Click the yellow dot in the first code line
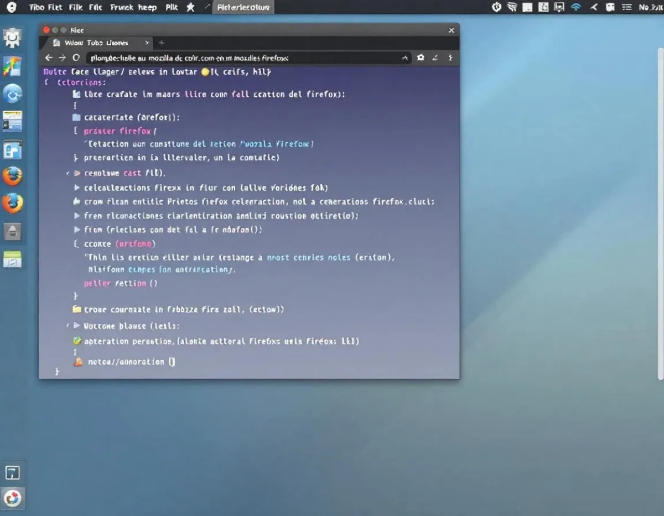 (x=205, y=72)
